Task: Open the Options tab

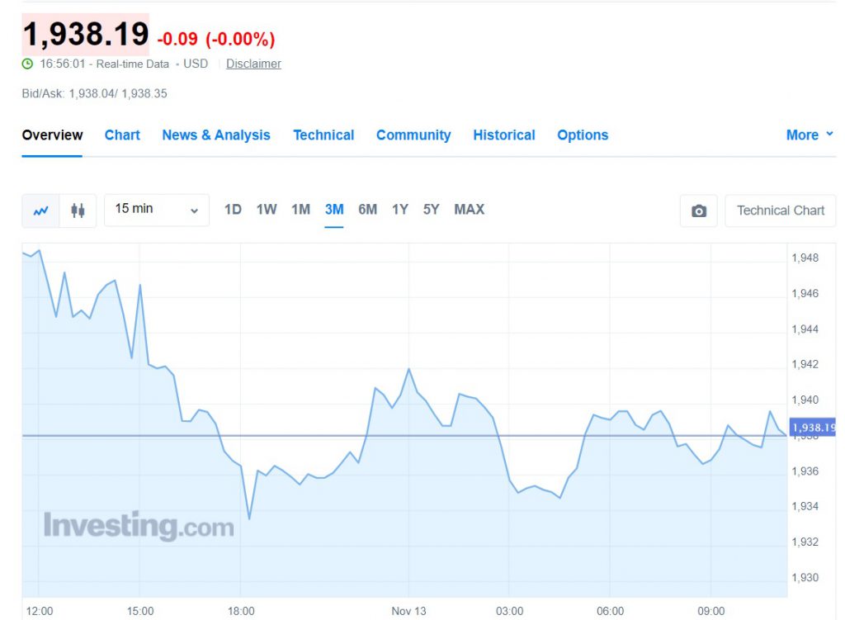Action: pyautogui.click(x=583, y=135)
